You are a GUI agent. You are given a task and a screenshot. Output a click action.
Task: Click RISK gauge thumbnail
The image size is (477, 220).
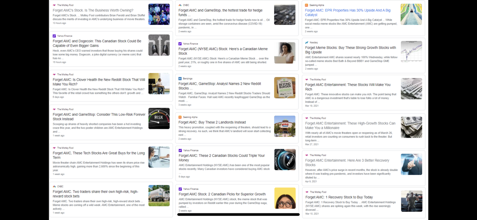(x=159, y=118)
